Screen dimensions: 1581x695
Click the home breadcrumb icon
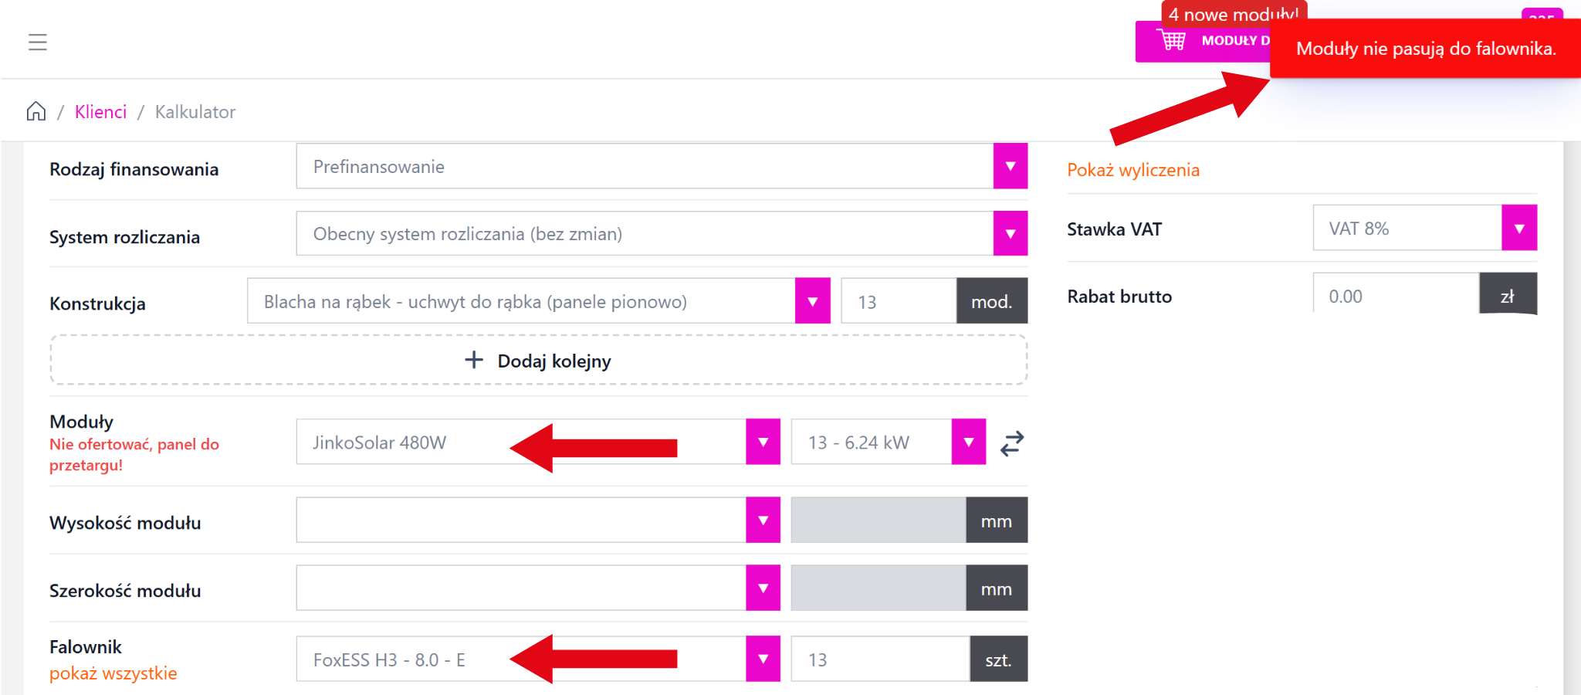coord(36,111)
